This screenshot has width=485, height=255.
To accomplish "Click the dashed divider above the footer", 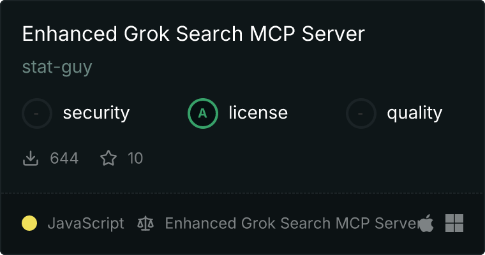I will coord(243,193).
